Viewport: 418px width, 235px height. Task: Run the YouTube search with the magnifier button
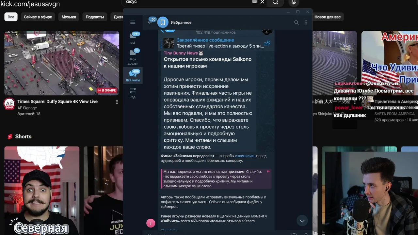tap(275, 2)
